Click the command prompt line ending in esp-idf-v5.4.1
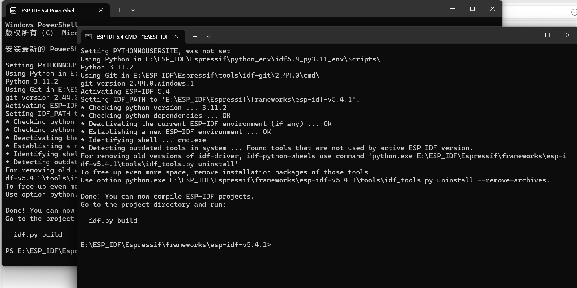577x288 pixels. [x=175, y=245]
